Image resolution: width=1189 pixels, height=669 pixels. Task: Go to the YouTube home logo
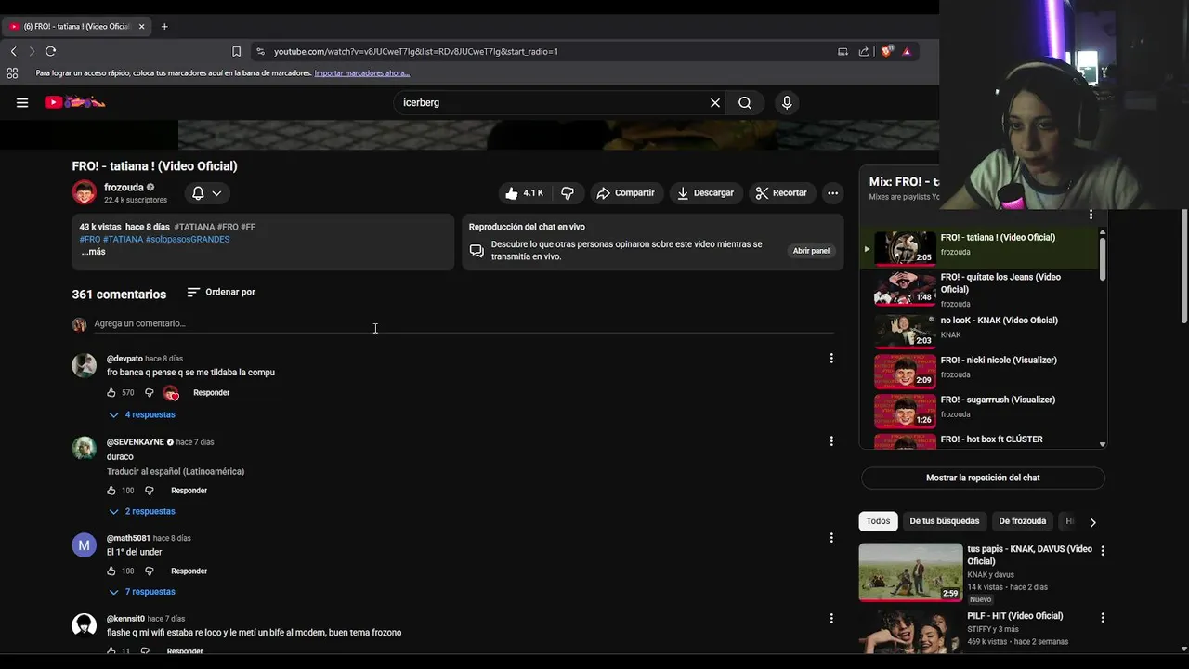click(x=75, y=102)
